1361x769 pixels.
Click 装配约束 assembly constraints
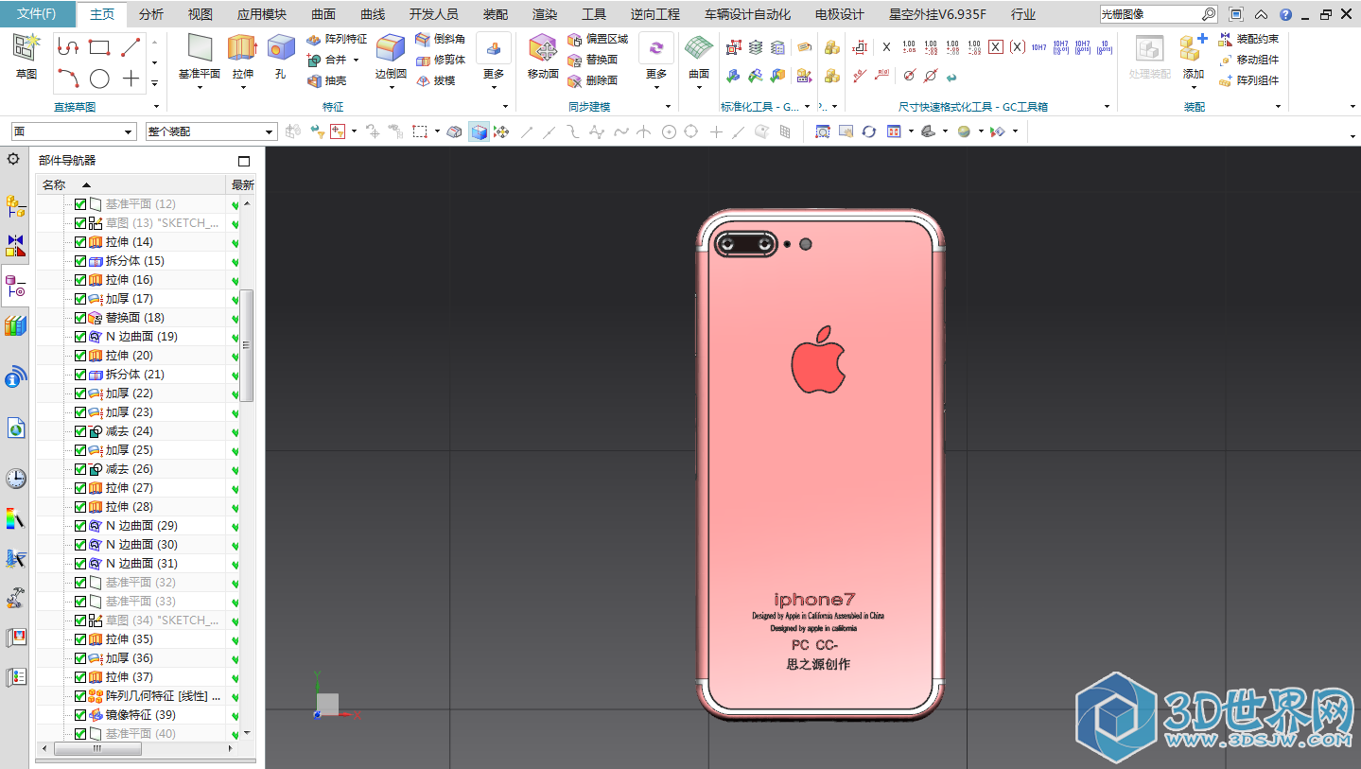pyautogui.click(x=1248, y=39)
